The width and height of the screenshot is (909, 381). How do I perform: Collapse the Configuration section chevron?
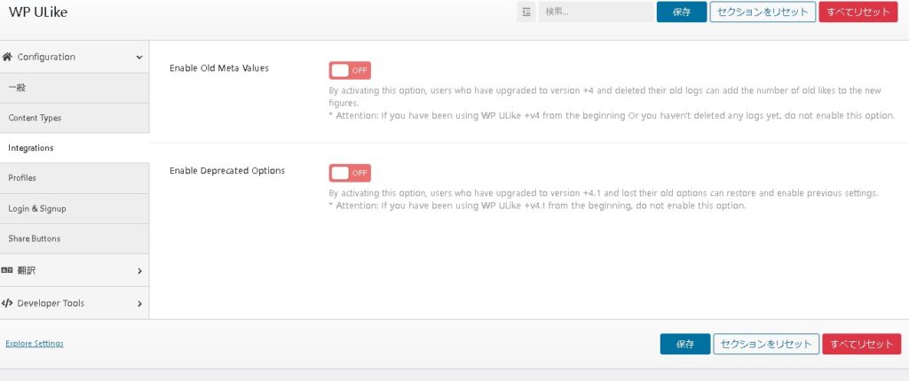[139, 58]
